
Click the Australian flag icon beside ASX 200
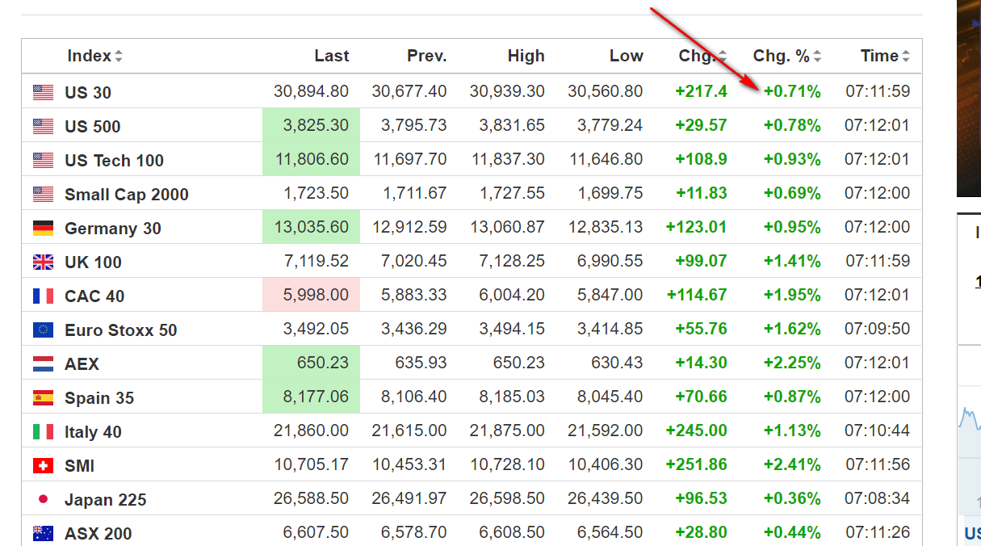(43, 533)
